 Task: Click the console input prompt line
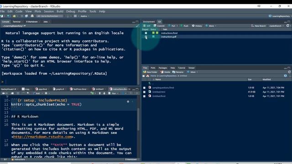(x=69, y=82)
